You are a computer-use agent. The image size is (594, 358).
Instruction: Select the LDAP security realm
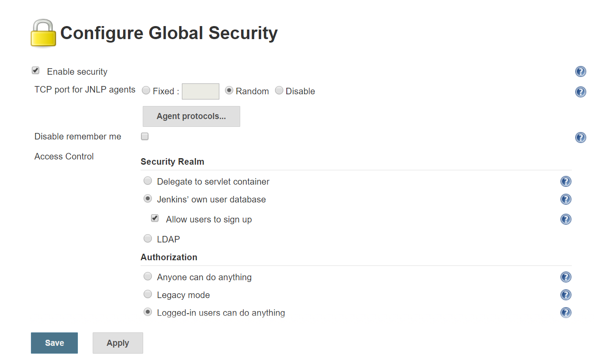pyautogui.click(x=148, y=238)
